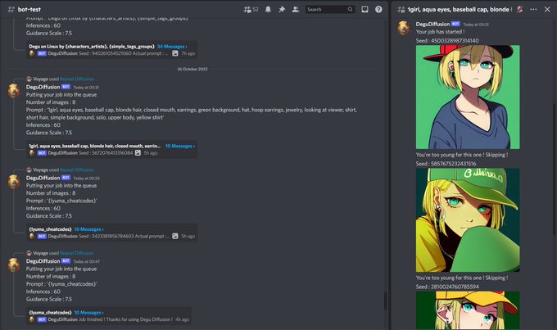Click the thread panel title 1girl, aqua eyes
The height and width of the screenshot is (330, 557).
(x=460, y=10)
